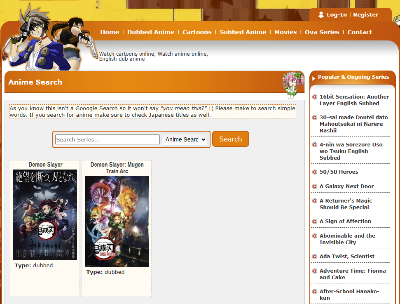Select the Demon Slayer poster thumbnail
The height and width of the screenshot is (304, 400).
pos(45,215)
